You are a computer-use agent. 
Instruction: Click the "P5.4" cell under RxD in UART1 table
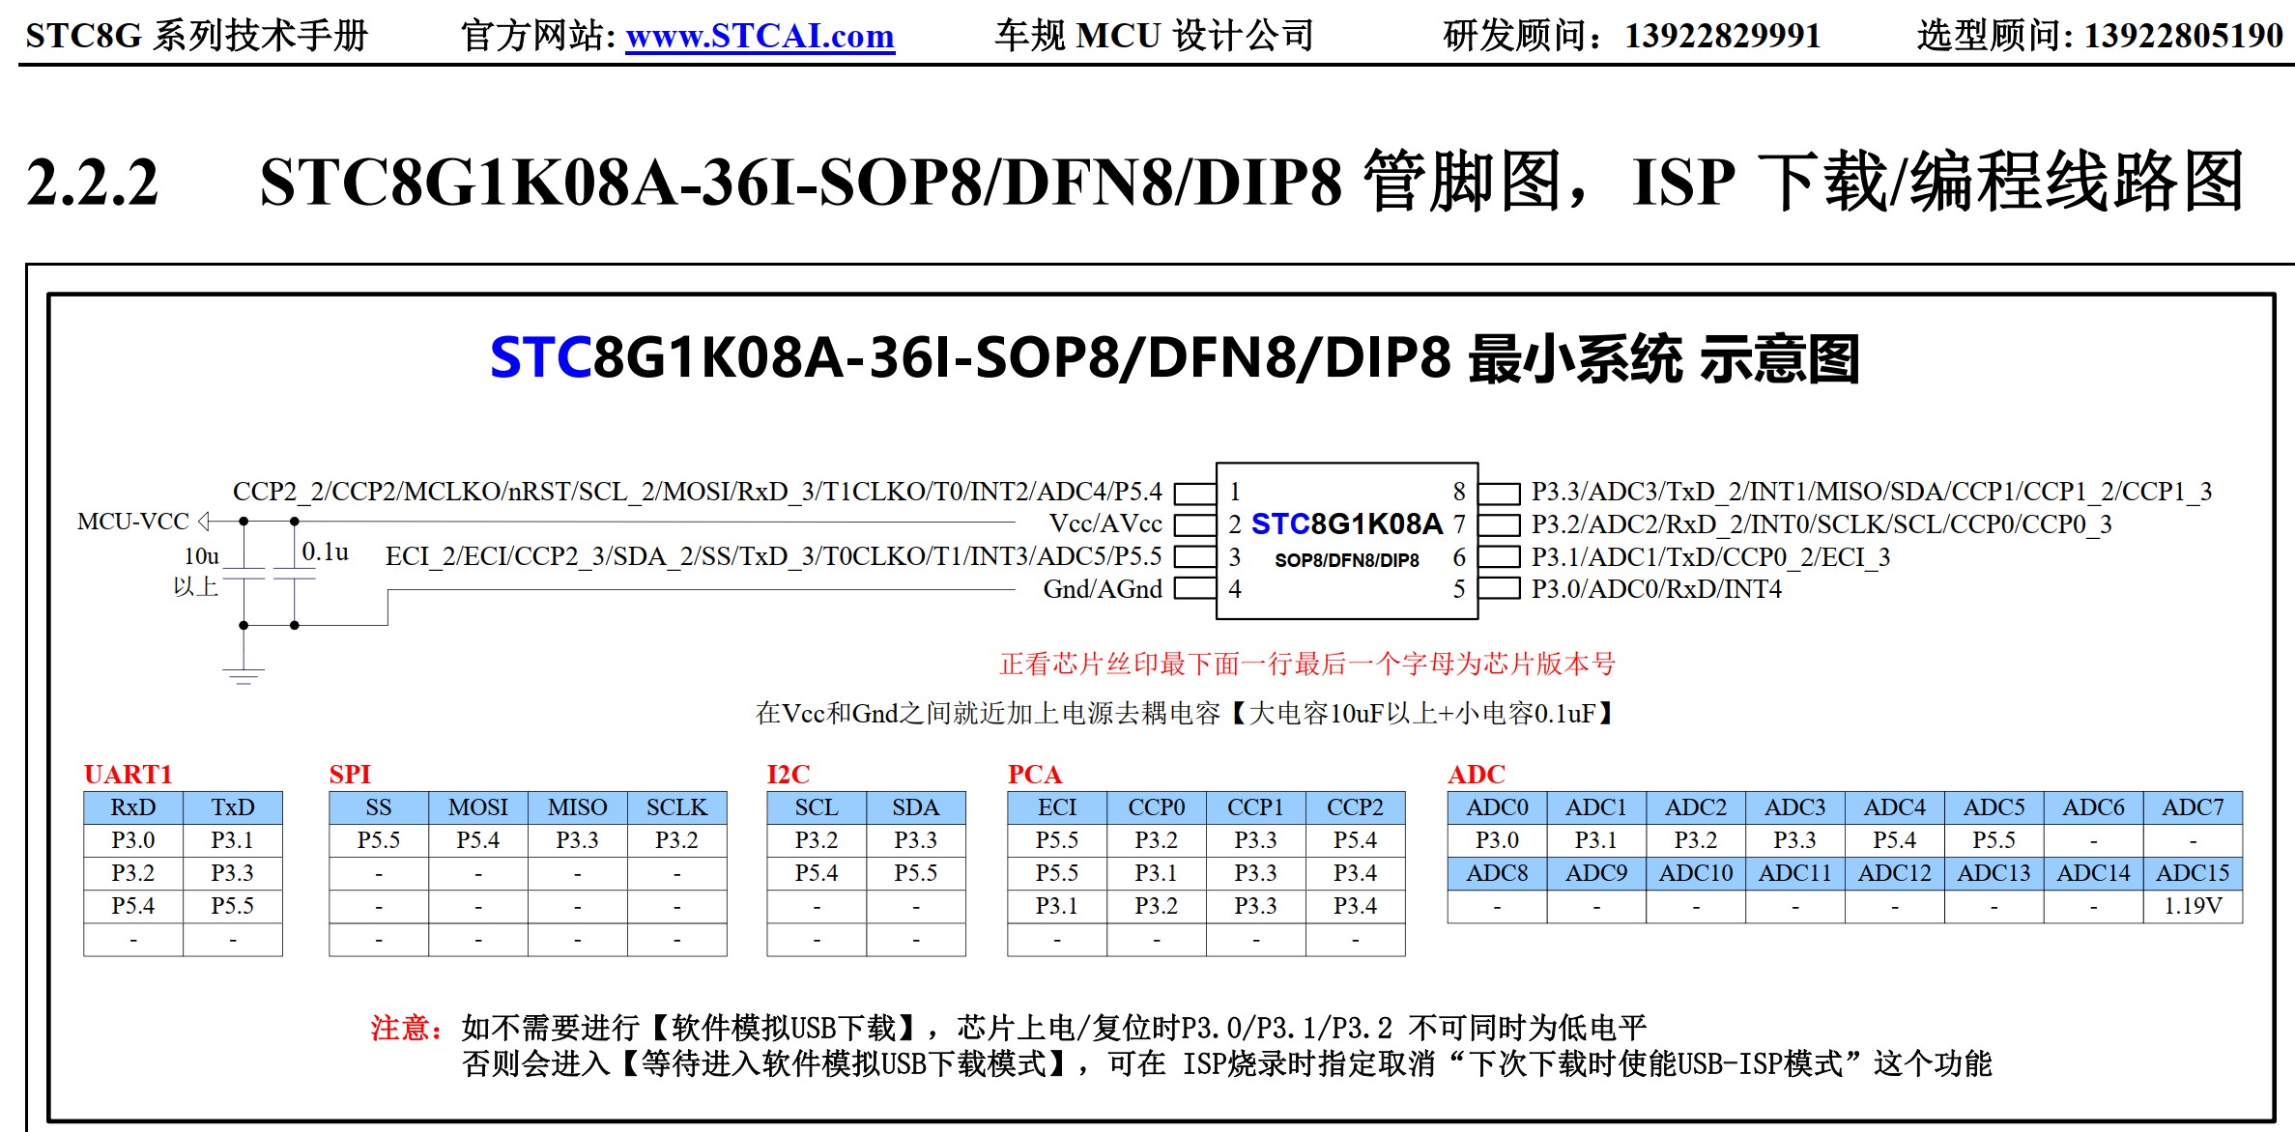pos(133,906)
